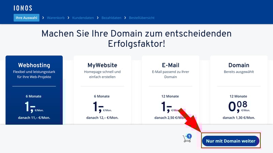Click 'danach 11,– €/Mon.' text
The image size is (273, 153).
tap(34, 118)
